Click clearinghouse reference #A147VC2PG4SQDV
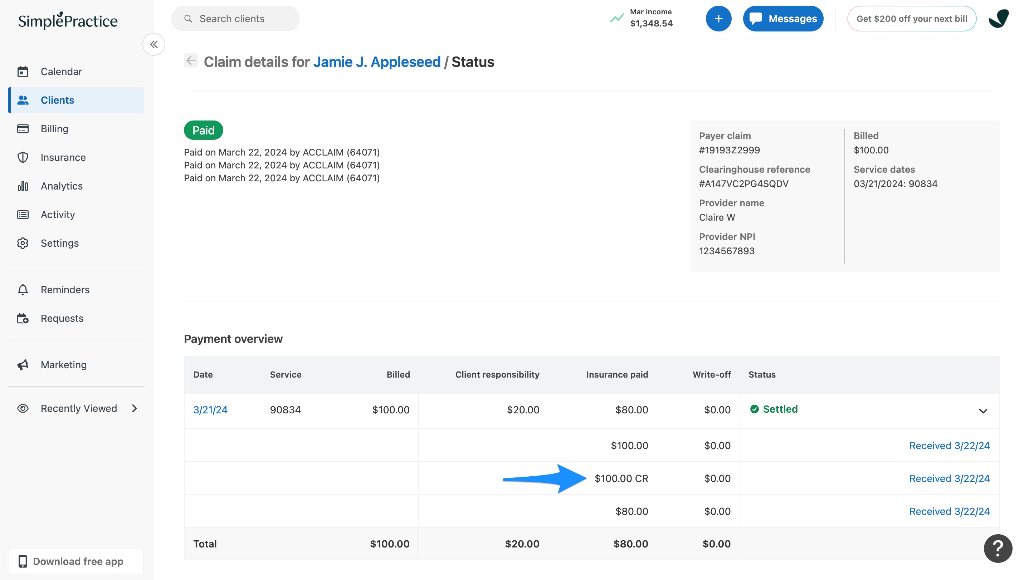Screen dimensions: 1029x580 click(x=743, y=184)
